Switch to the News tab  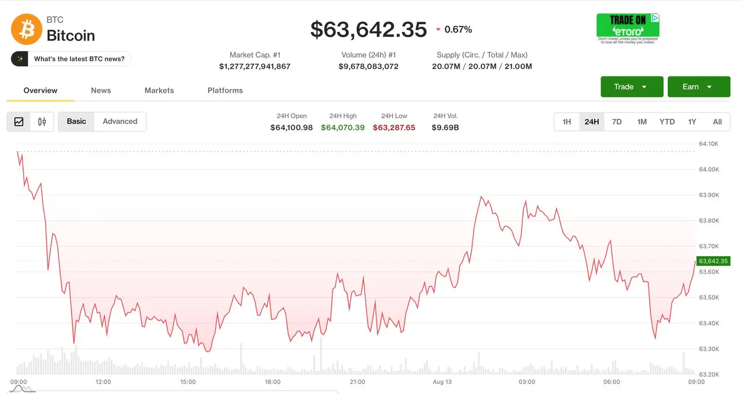point(101,90)
